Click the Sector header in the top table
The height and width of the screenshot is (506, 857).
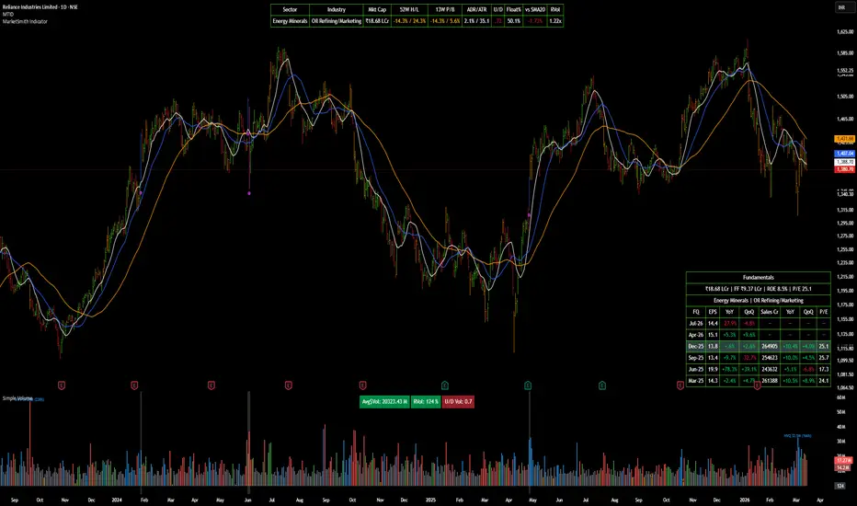(x=290, y=10)
